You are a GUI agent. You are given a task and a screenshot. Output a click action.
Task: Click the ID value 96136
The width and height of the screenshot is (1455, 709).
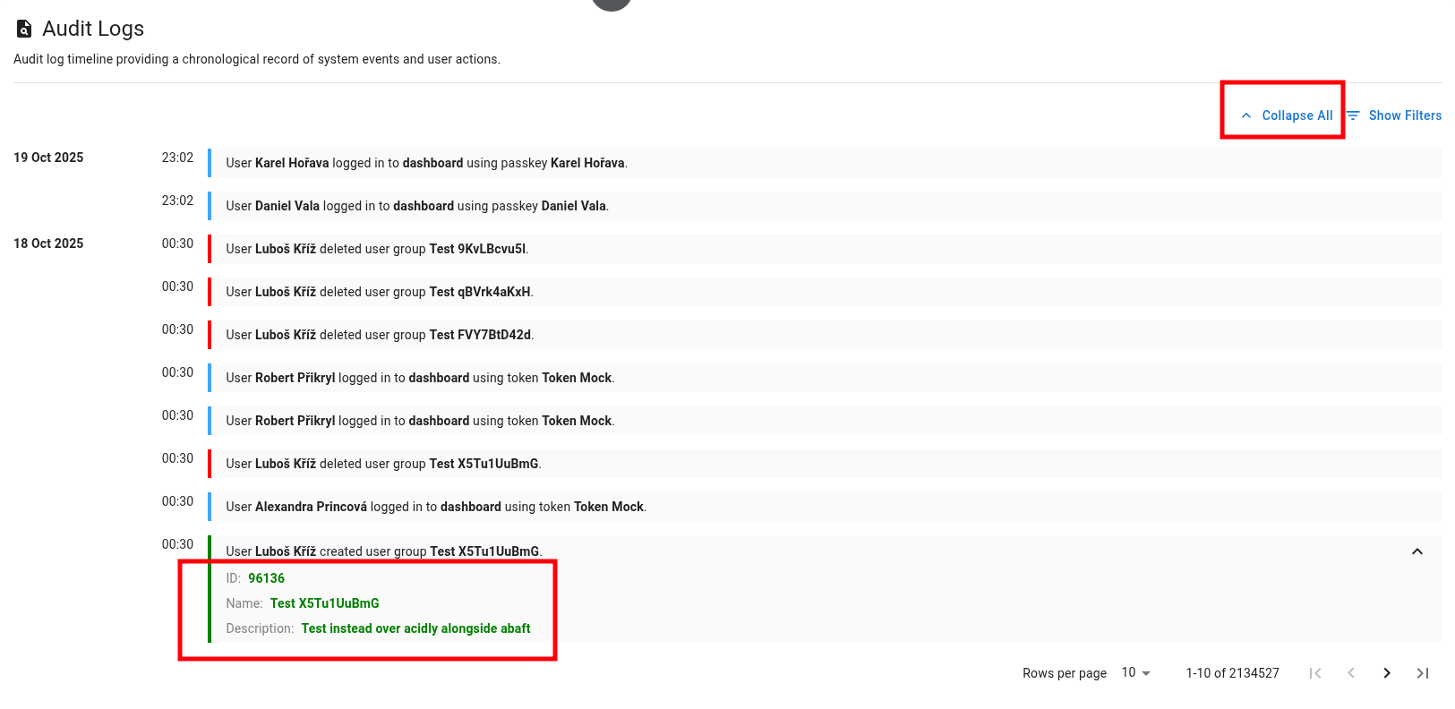pyautogui.click(x=266, y=578)
